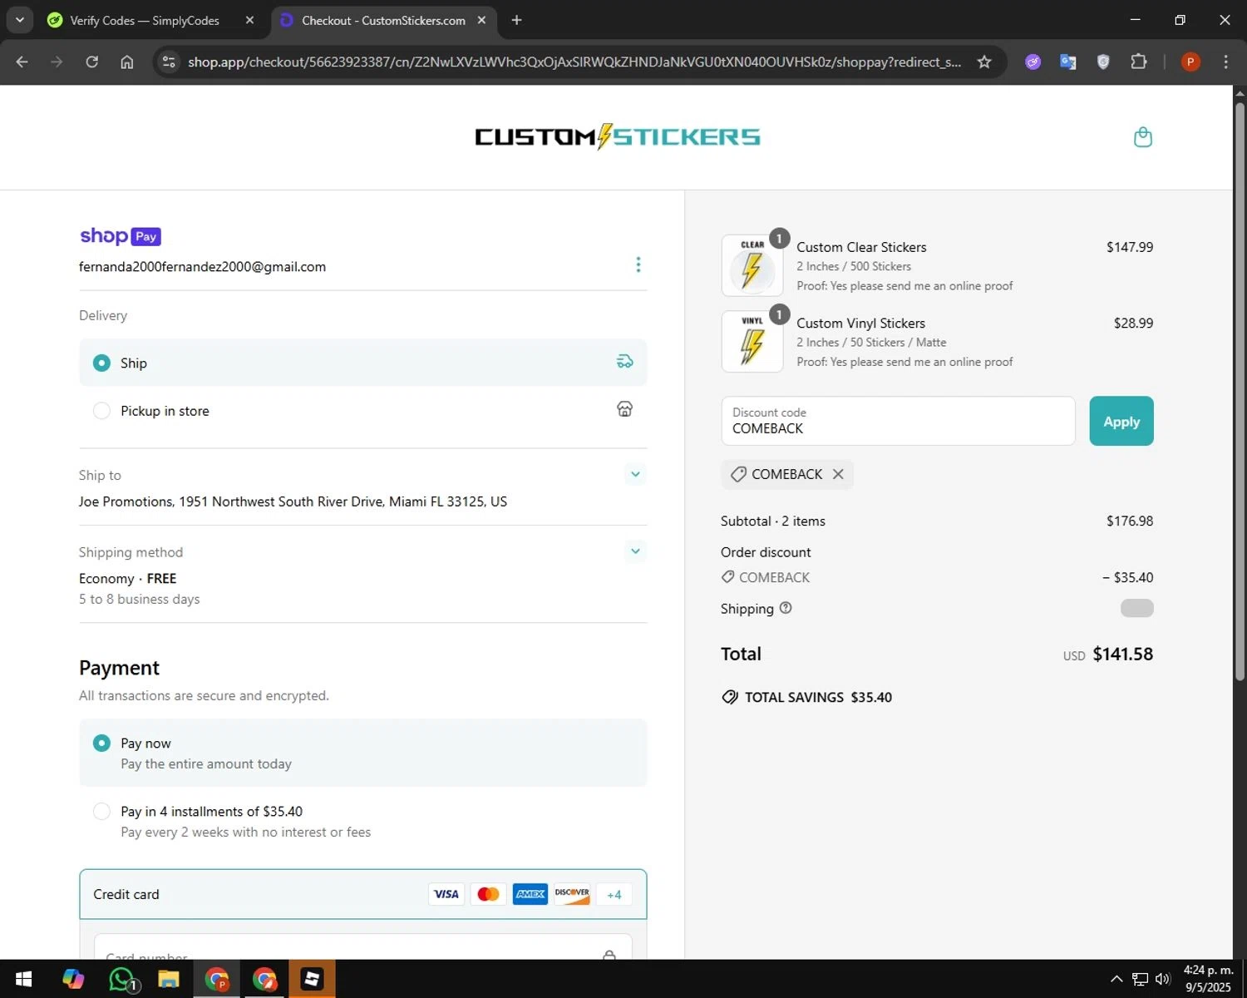1247x998 pixels.
Task: Show the +4 additional card types
Action: pos(614,895)
